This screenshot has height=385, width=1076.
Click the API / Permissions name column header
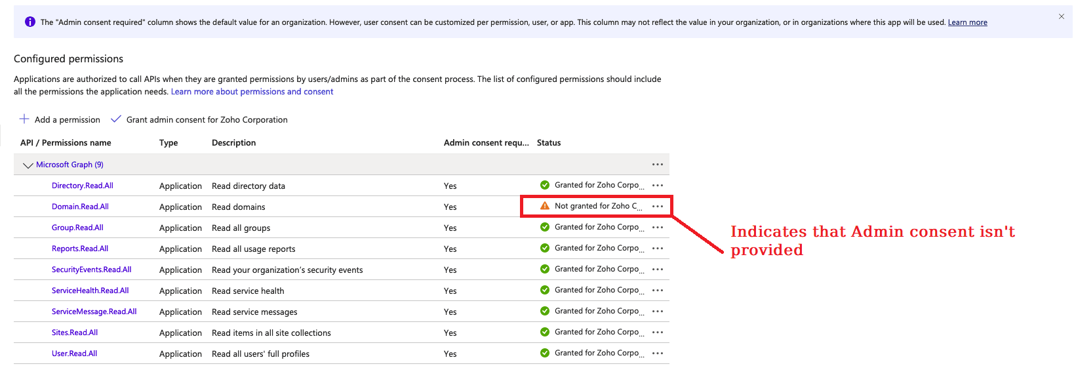click(x=66, y=143)
